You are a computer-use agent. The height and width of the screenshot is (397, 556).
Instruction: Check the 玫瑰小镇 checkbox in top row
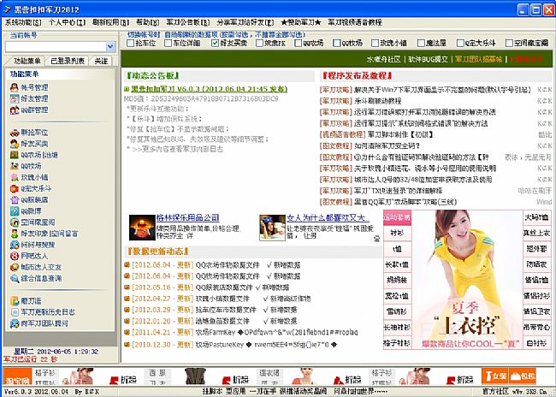click(376, 44)
